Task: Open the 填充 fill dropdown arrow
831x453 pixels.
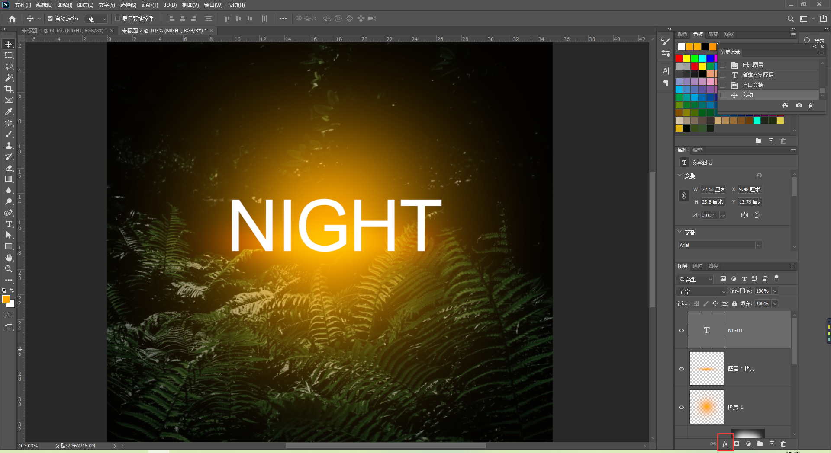Action: tap(775, 304)
